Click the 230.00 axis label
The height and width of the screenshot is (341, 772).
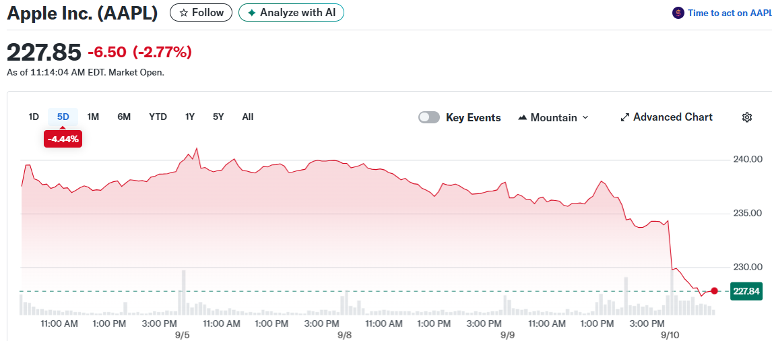click(747, 267)
